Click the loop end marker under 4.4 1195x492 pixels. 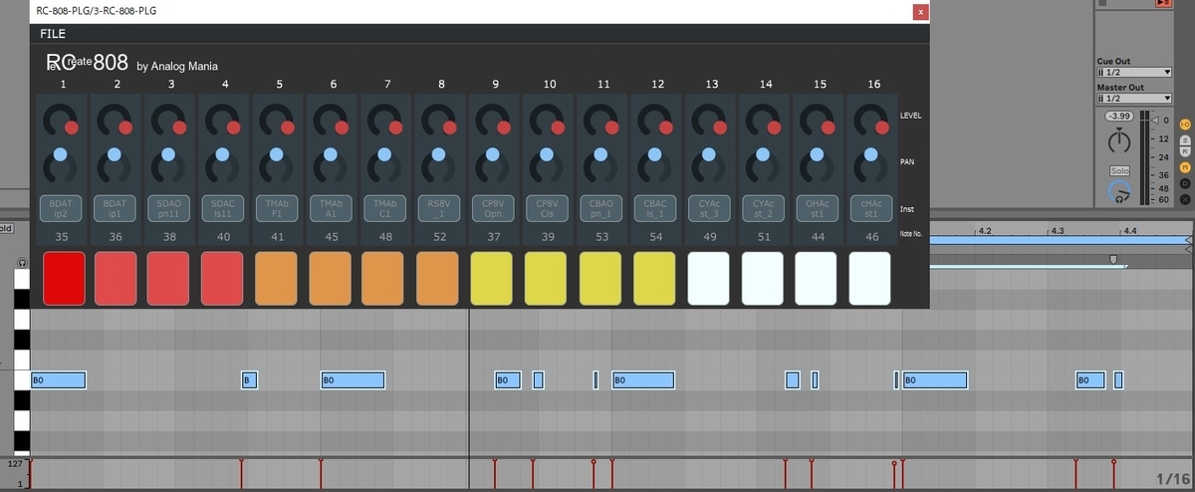(x=1114, y=261)
